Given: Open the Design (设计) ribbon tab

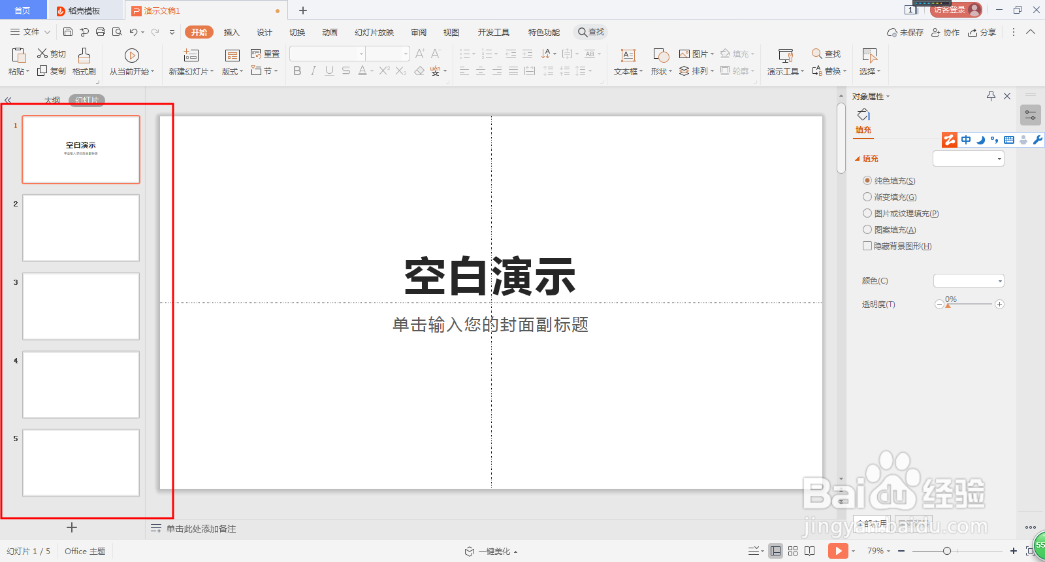Looking at the screenshot, I should point(265,32).
